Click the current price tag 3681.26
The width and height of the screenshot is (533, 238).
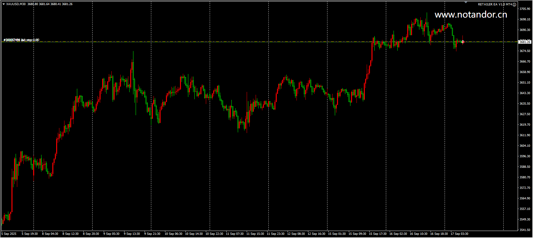point(525,42)
